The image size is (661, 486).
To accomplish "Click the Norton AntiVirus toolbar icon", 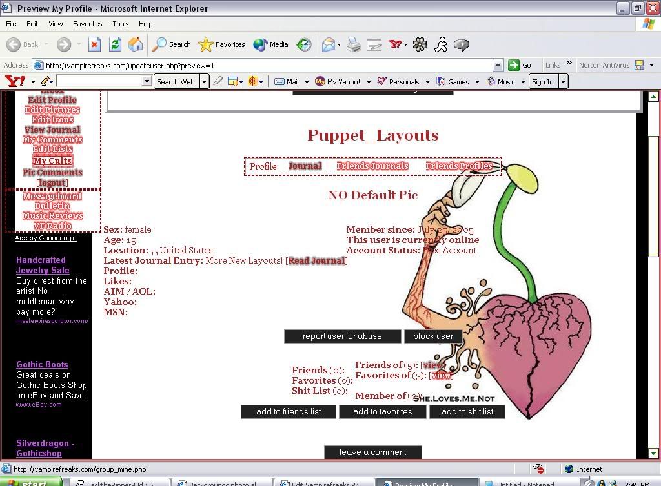I will tap(639, 65).
